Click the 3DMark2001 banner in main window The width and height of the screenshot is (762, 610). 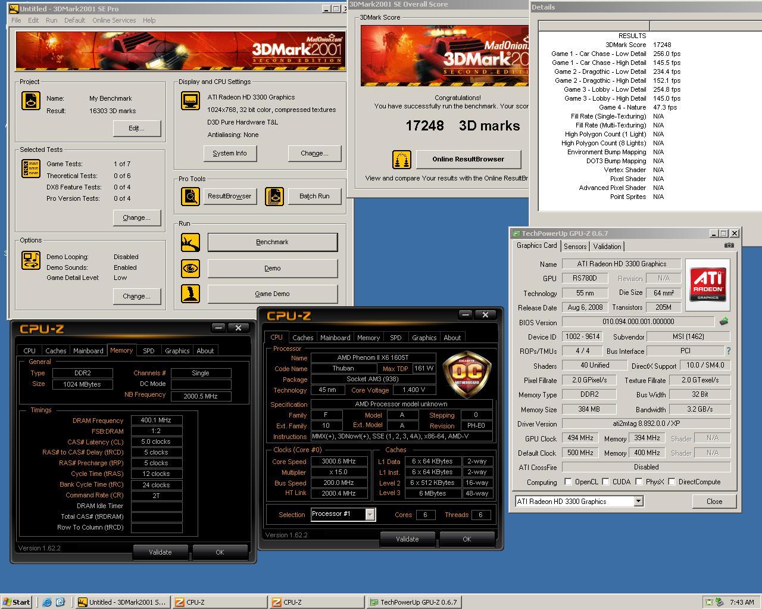(x=180, y=51)
